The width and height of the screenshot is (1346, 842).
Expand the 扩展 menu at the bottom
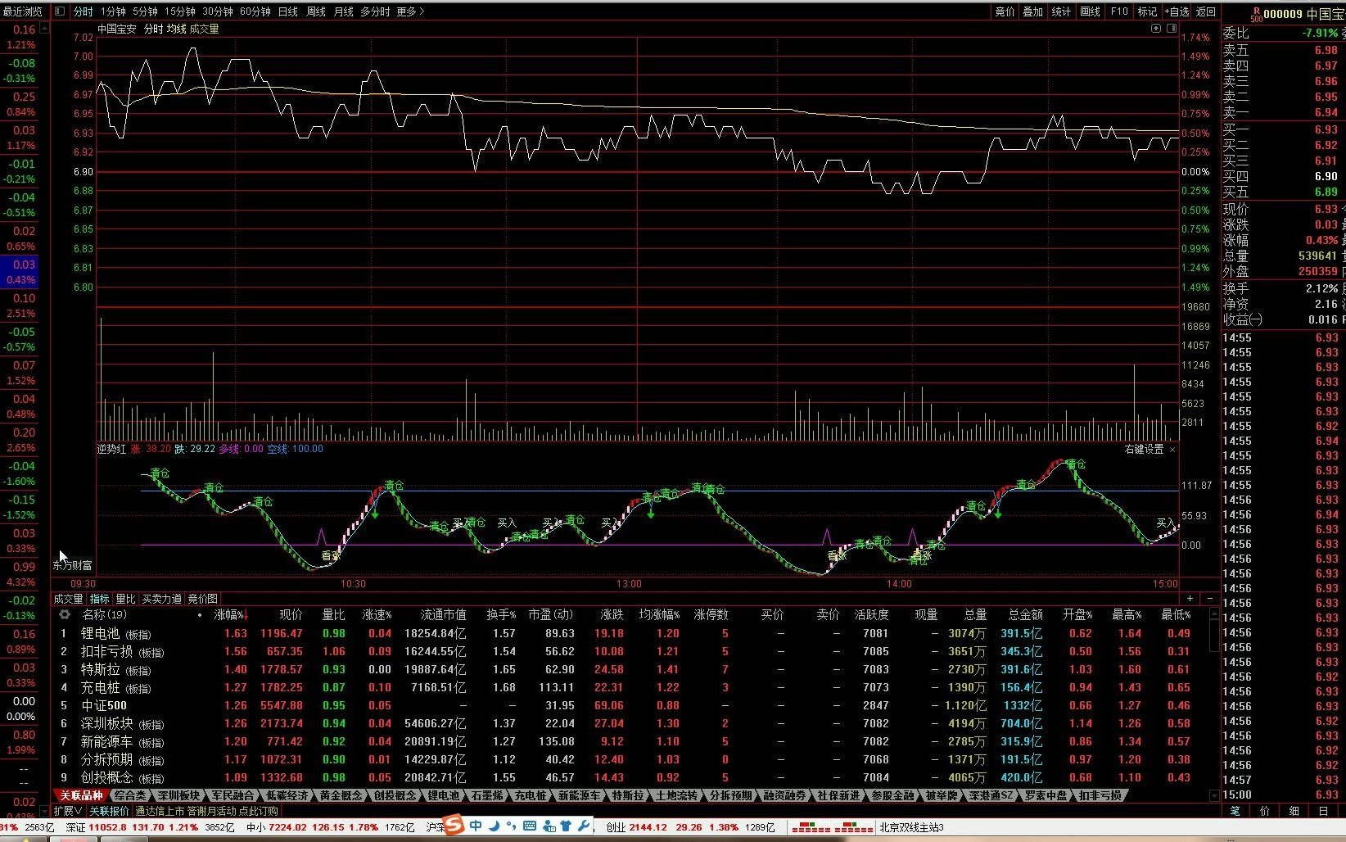pos(68,811)
